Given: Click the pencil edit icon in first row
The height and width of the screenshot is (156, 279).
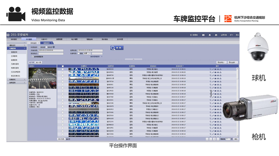Looking at the screenshot, I should coord(213,69).
